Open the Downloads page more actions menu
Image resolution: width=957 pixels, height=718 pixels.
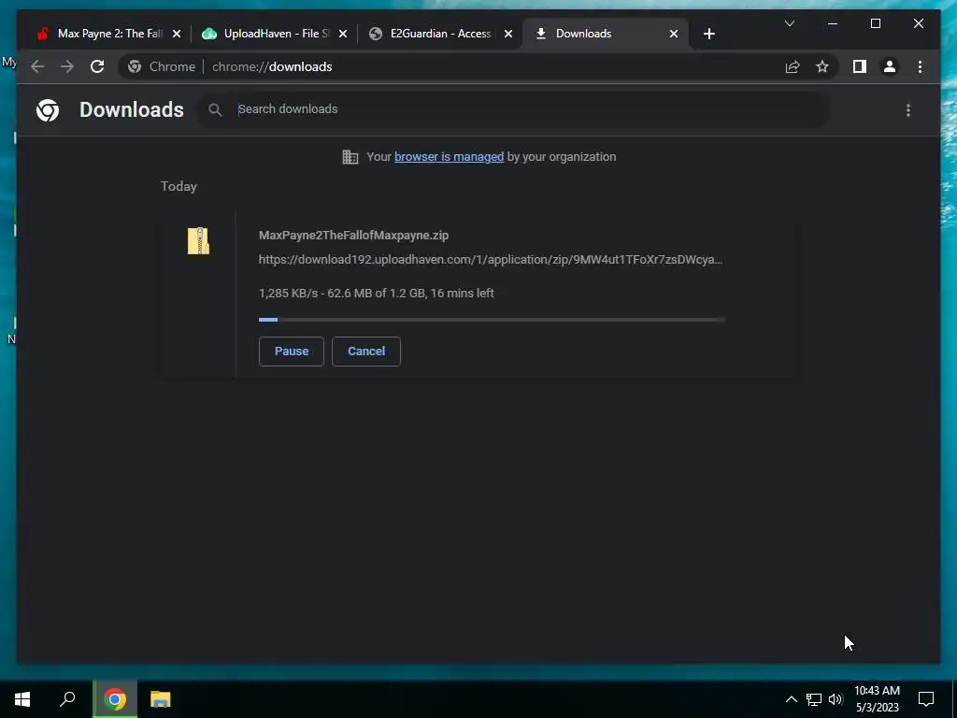pos(908,110)
